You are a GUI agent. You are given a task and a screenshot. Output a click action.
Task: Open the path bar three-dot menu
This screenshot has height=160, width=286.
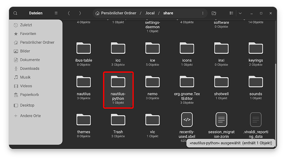(203, 13)
